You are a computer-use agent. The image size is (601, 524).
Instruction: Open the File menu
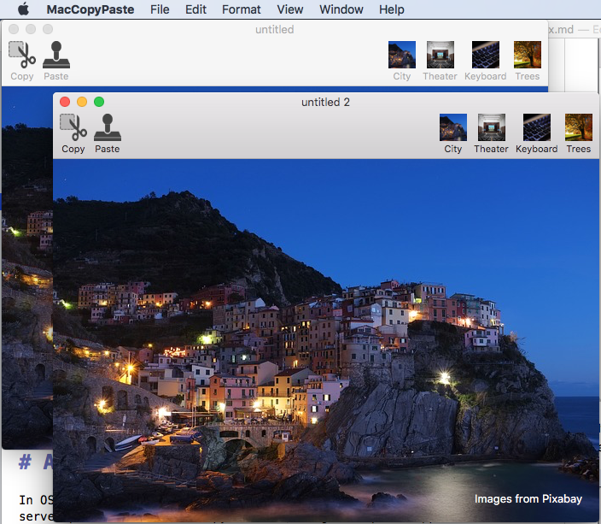pyautogui.click(x=160, y=9)
